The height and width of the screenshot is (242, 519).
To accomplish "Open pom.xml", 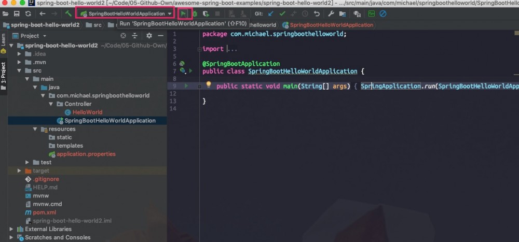I will (x=44, y=212).
